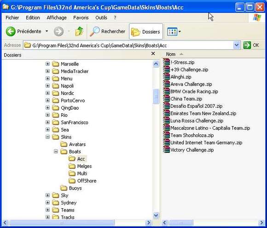Click the QingDao folder icon
This screenshot has height=228, width=267.
pyautogui.click(x=56, y=108)
